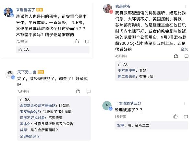Like 天下无二鱼's post about 蔡经理
This screenshot has height=144, width=195.
(x=77, y=91)
